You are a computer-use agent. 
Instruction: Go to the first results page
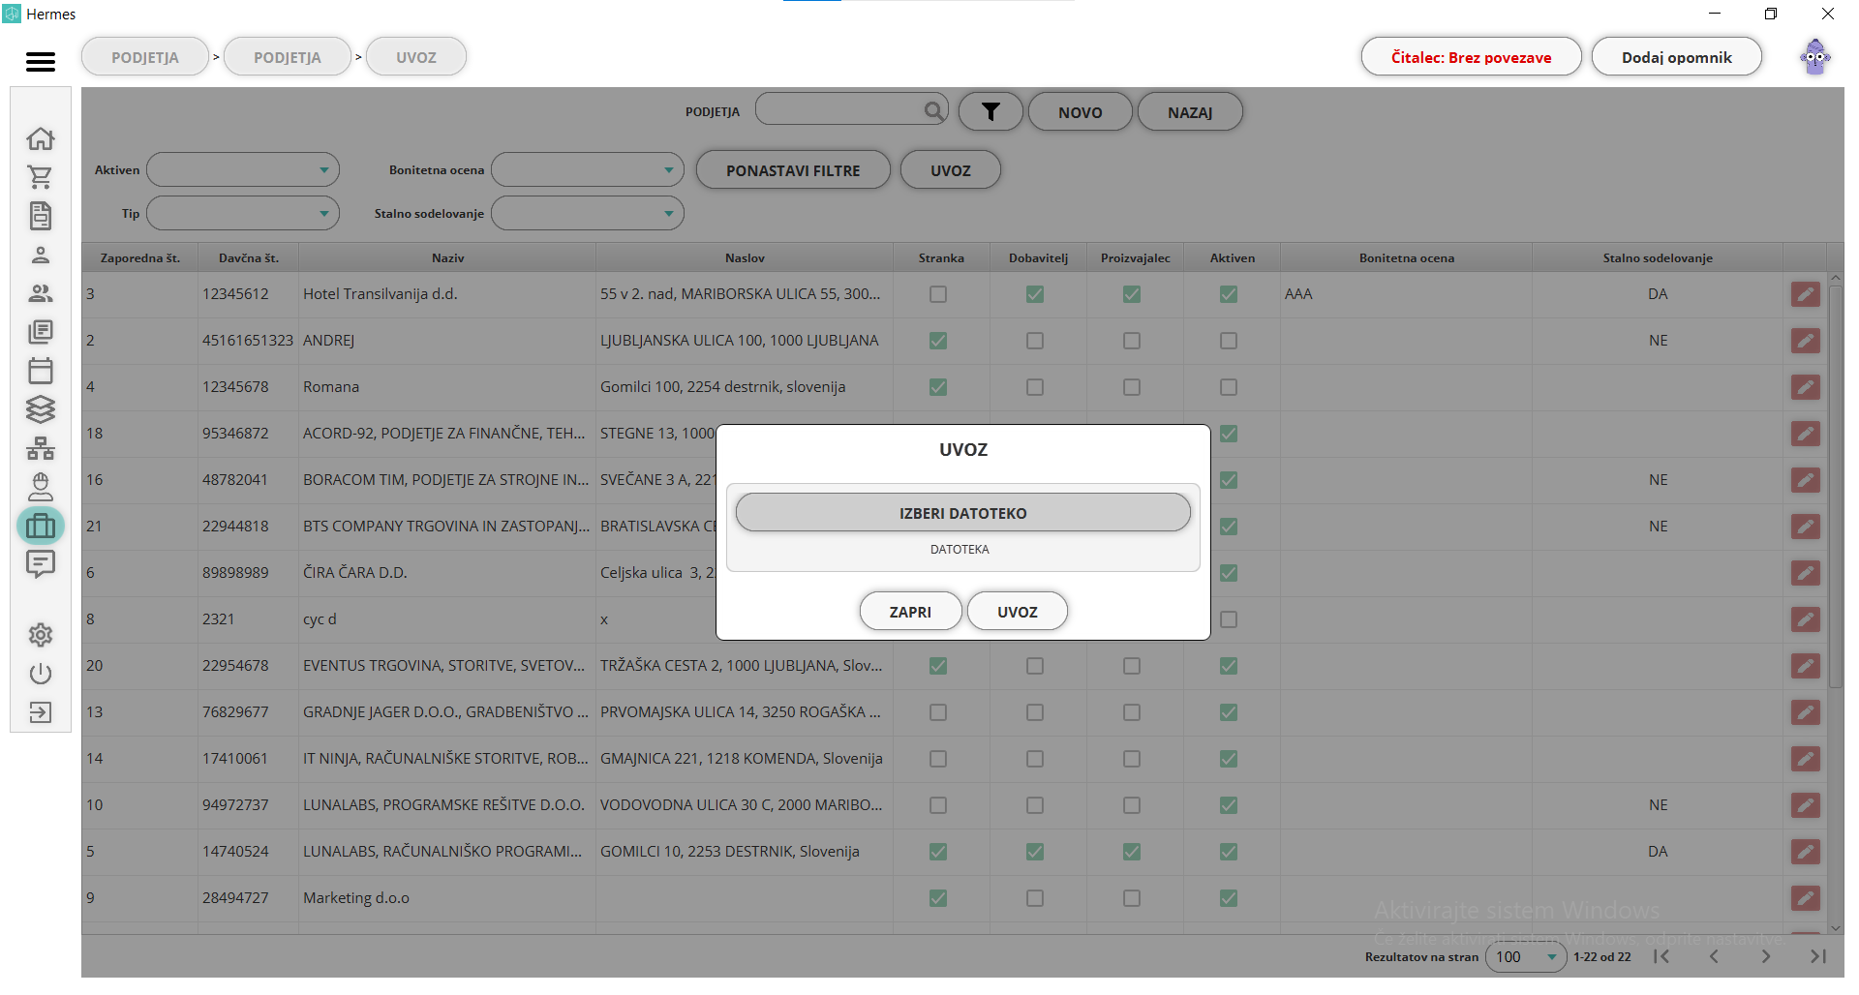pyautogui.click(x=1661, y=956)
